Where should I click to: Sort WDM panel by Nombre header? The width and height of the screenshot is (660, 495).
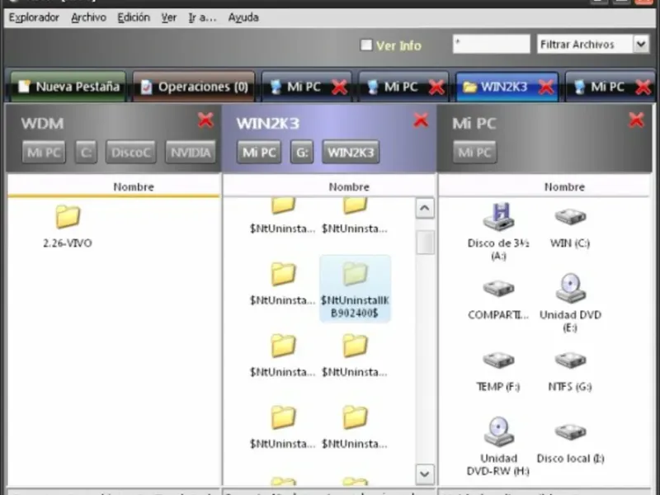coord(114,186)
